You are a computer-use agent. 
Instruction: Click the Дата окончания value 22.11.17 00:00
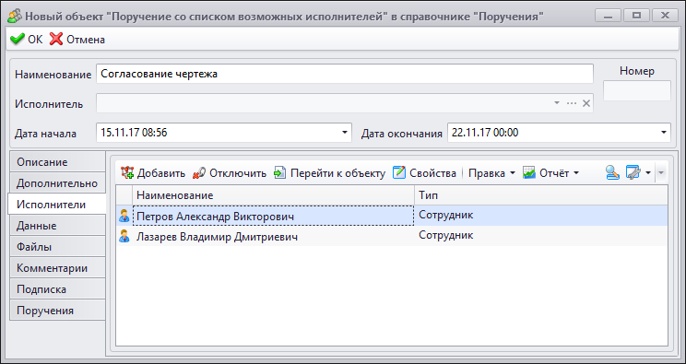485,133
